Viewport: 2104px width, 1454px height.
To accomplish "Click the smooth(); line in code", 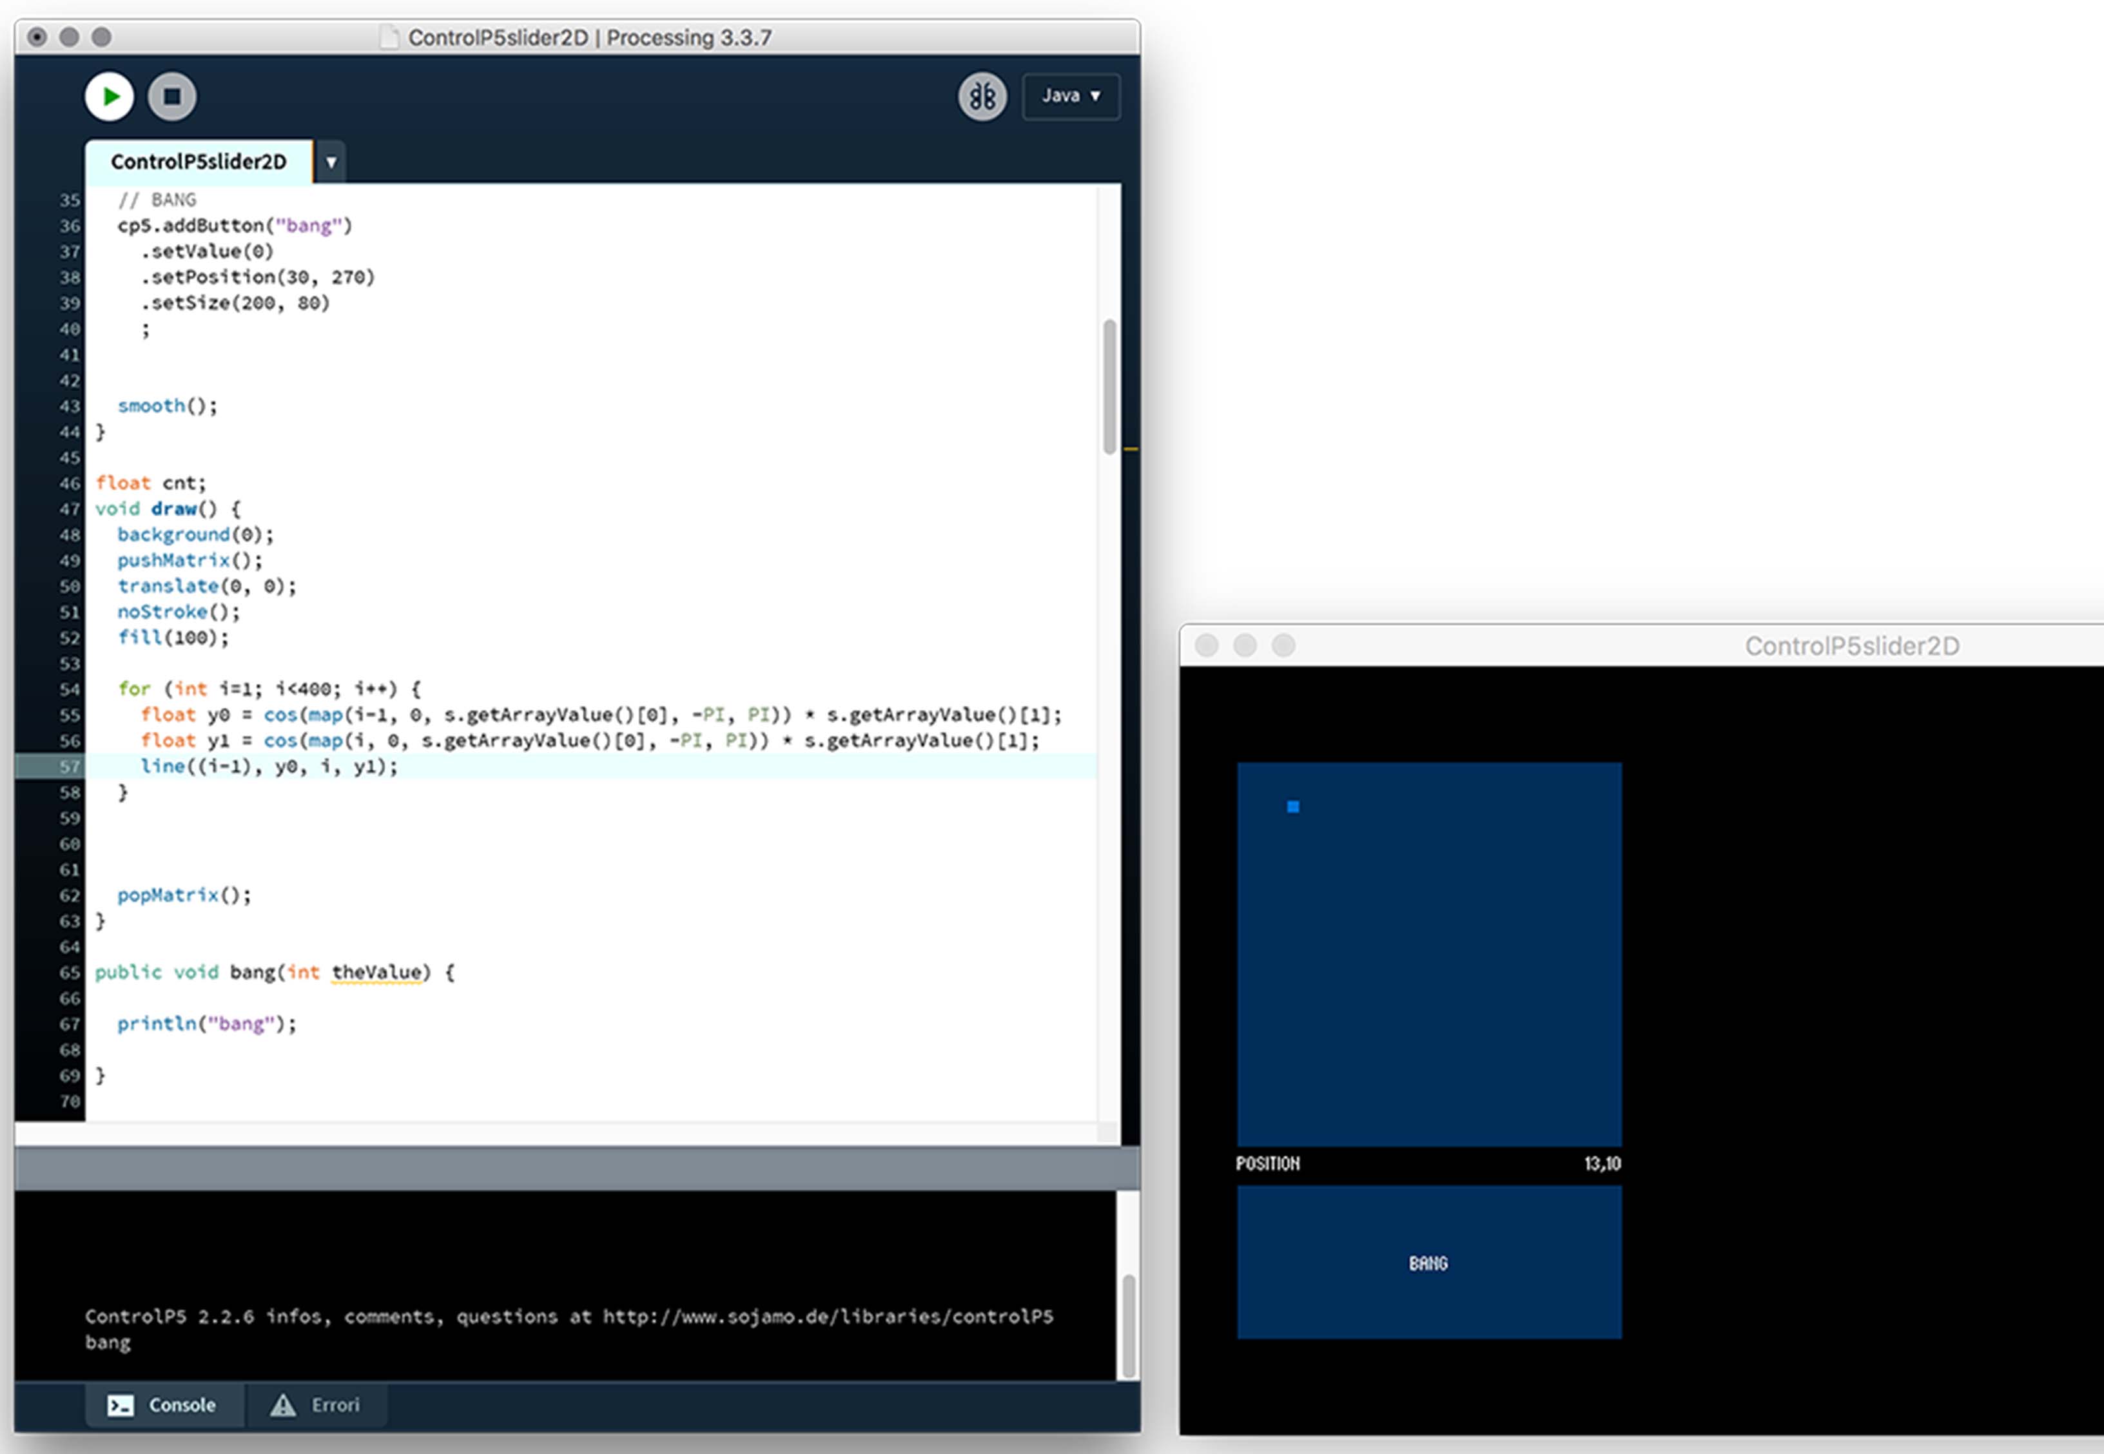I will tap(168, 405).
